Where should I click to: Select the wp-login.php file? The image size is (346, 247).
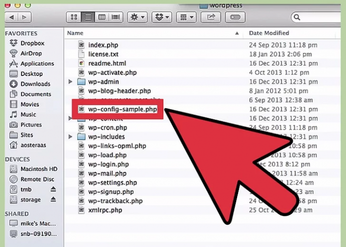click(x=108, y=165)
